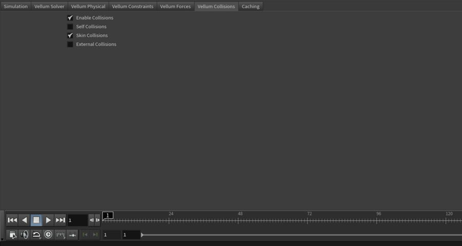Click the frame range slider handle

[x=142, y=235]
